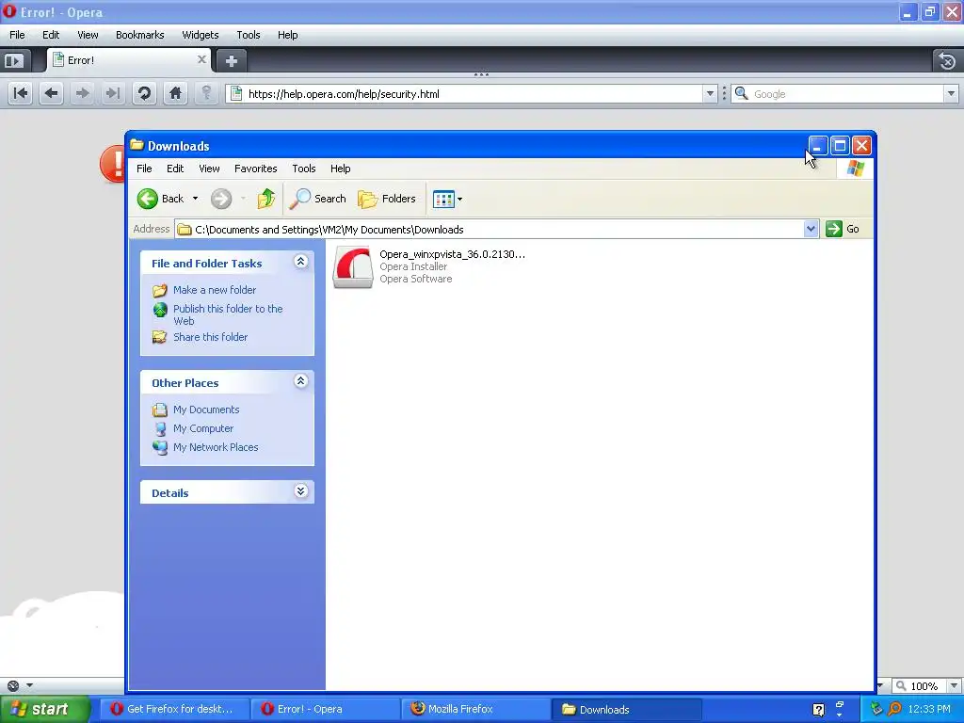This screenshot has height=723, width=964.
Task: Expand the Explorer address bar dropdown
Action: point(811,229)
